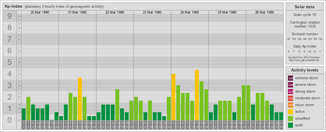Click the Sunspot number label

[305, 34]
